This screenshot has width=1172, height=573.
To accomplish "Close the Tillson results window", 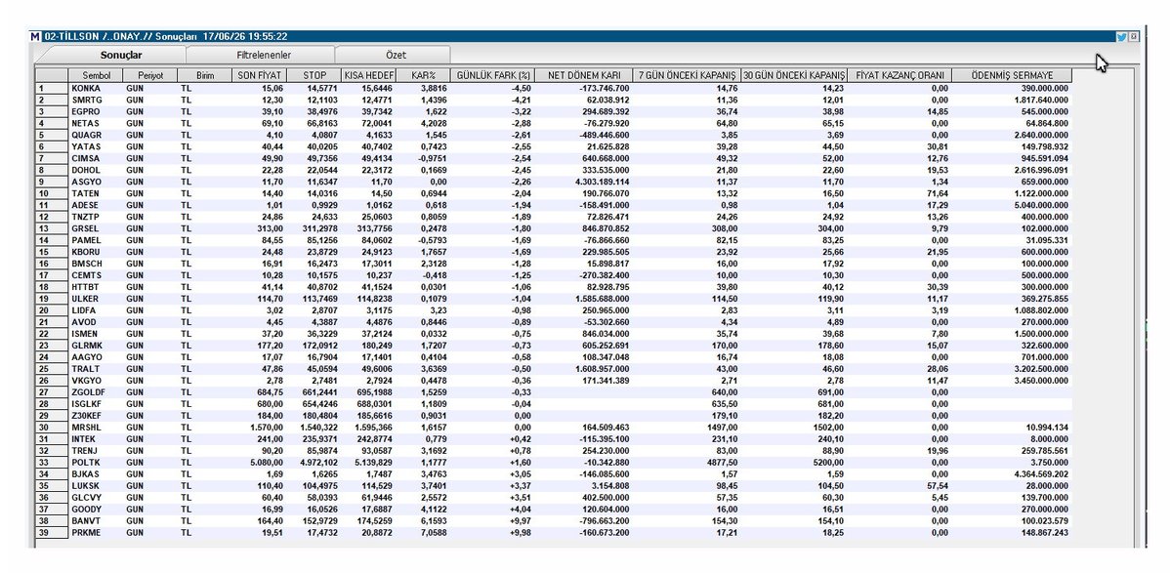I will click(1134, 36).
